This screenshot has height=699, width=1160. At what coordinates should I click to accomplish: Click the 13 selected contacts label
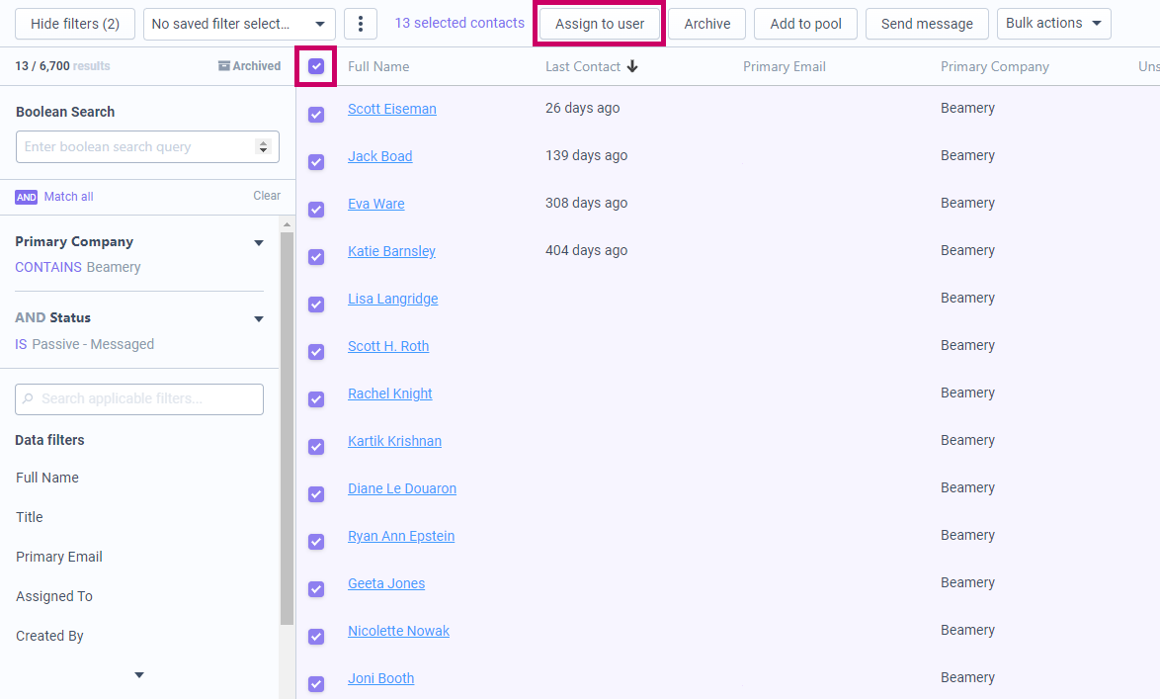(459, 23)
